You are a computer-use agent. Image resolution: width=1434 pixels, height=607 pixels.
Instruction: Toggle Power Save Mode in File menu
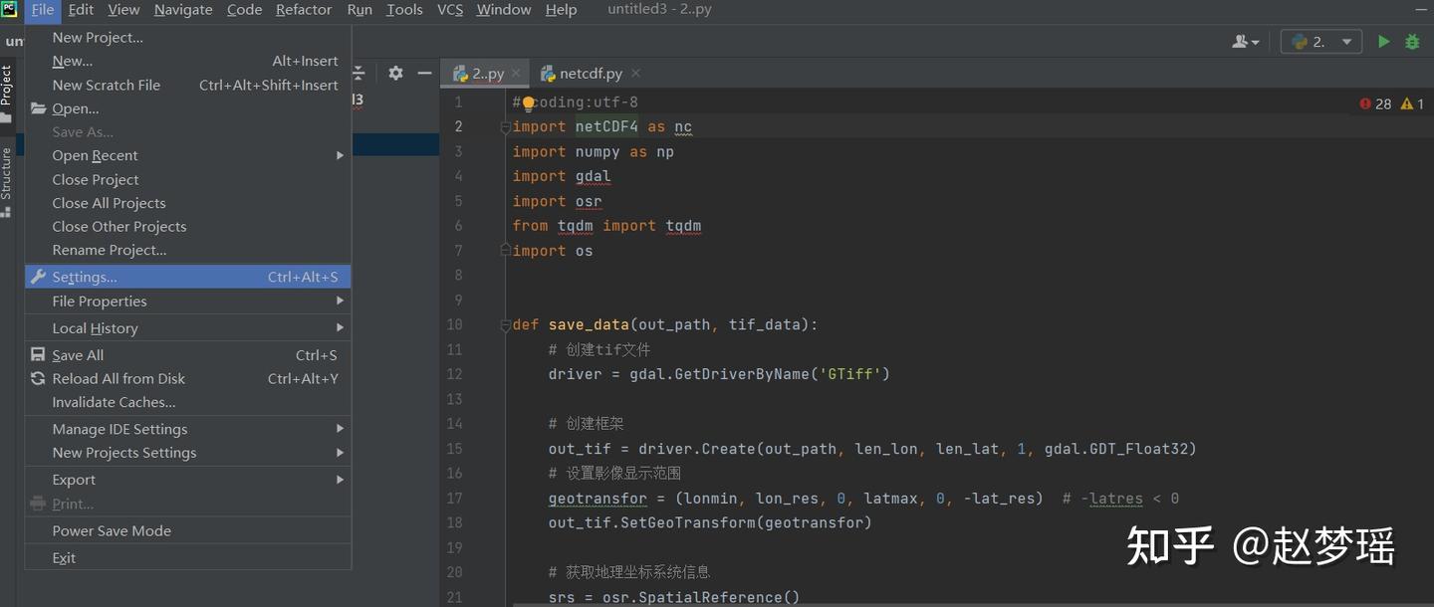(x=112, y=530)
